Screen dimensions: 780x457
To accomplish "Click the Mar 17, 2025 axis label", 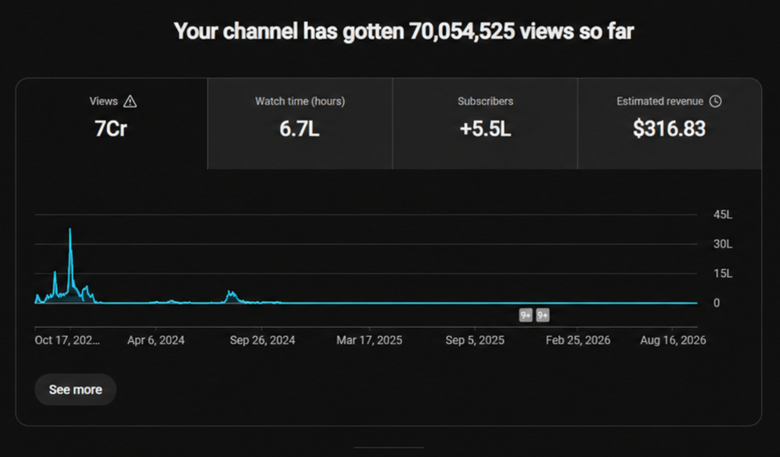I will click(370, 341).
